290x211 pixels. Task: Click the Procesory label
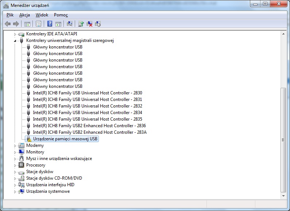[x=36, y=165]
